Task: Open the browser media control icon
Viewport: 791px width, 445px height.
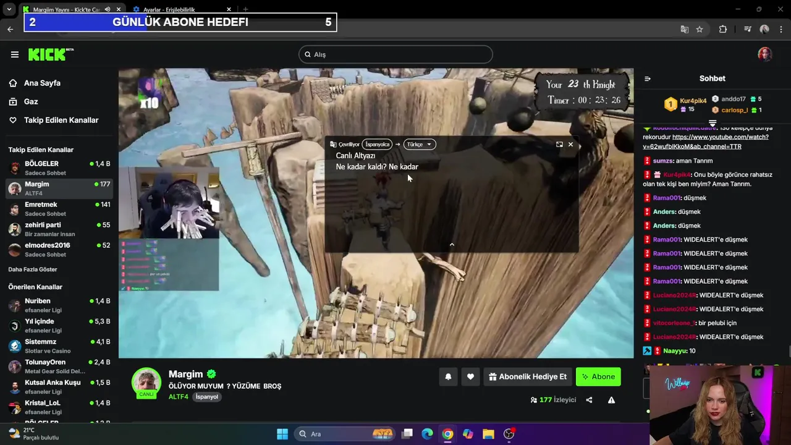Action: tap(747, 29)
